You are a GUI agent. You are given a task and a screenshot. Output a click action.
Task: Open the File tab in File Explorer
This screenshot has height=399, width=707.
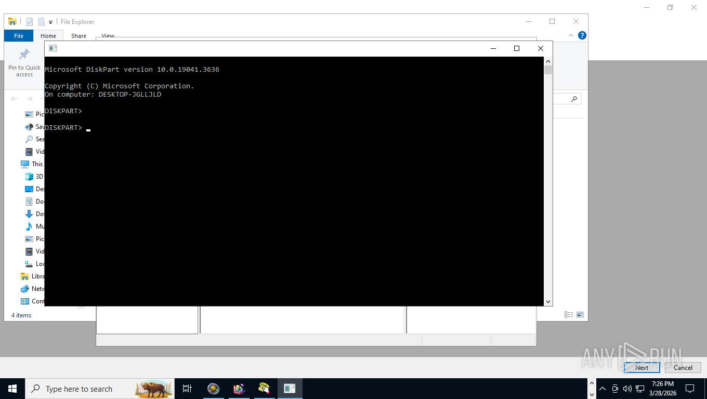19,36
